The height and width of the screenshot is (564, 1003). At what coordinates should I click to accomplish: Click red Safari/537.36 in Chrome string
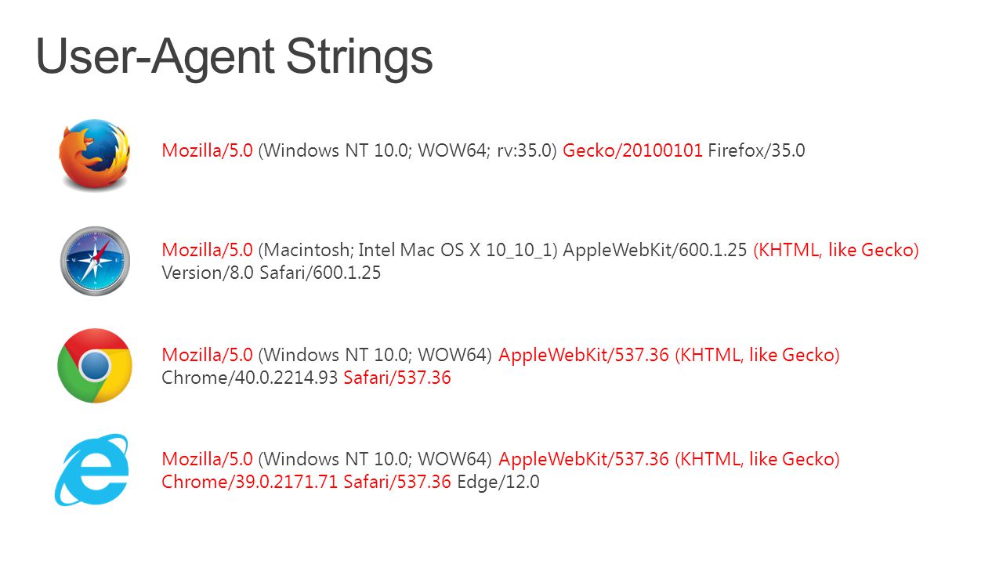pyautogui.click(x=397, y=378)
